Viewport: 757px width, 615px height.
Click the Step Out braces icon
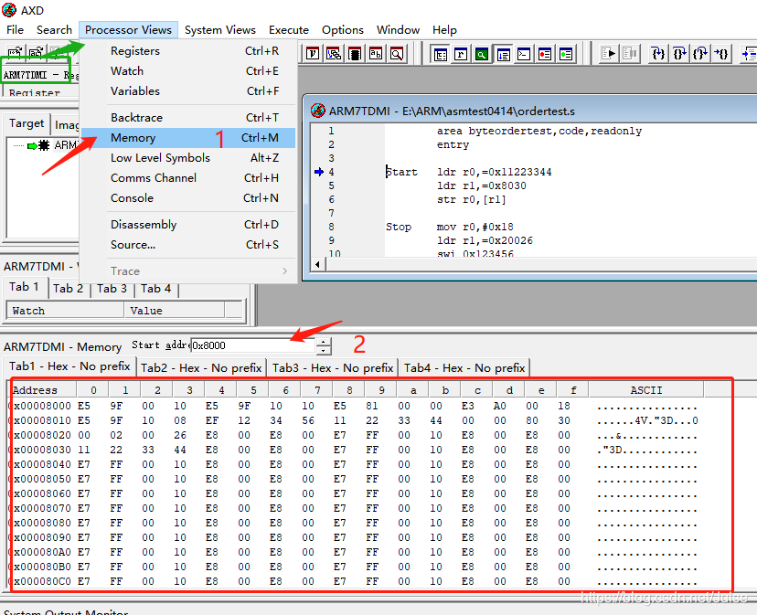pos(700,54)
